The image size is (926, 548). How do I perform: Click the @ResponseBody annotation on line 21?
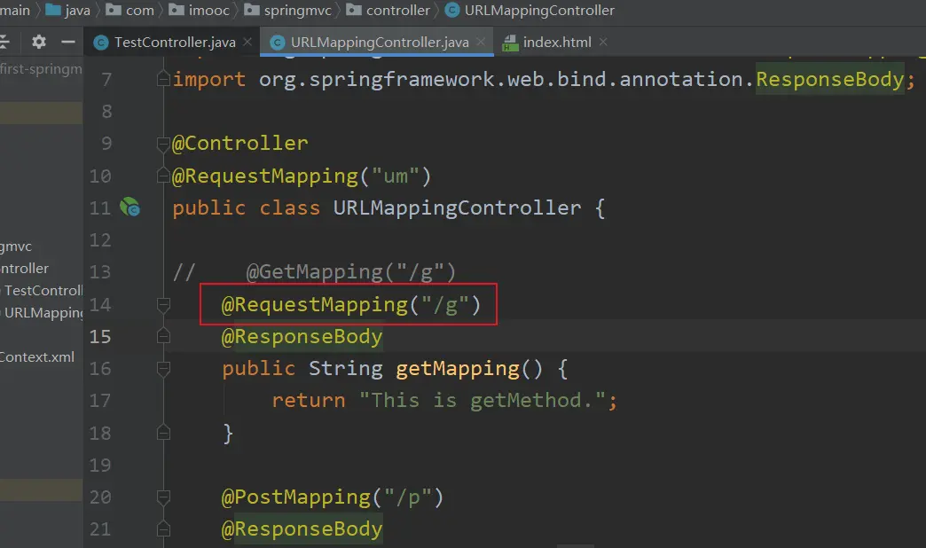(x=302, y=529)
